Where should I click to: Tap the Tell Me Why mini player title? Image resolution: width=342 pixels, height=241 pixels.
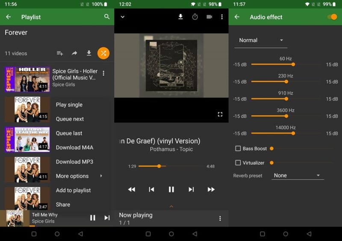[45, 215]
